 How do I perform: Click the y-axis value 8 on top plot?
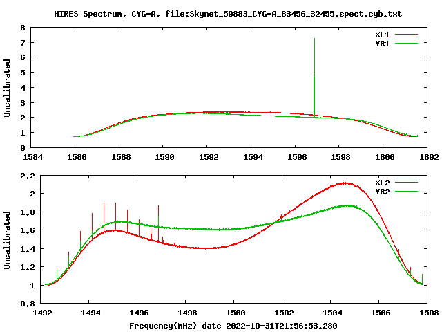click(x=23, y=28)
